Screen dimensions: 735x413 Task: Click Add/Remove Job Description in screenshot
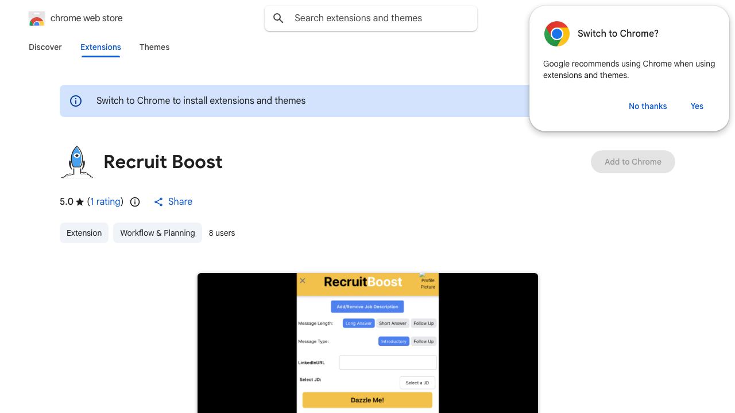tap(367, 307)
